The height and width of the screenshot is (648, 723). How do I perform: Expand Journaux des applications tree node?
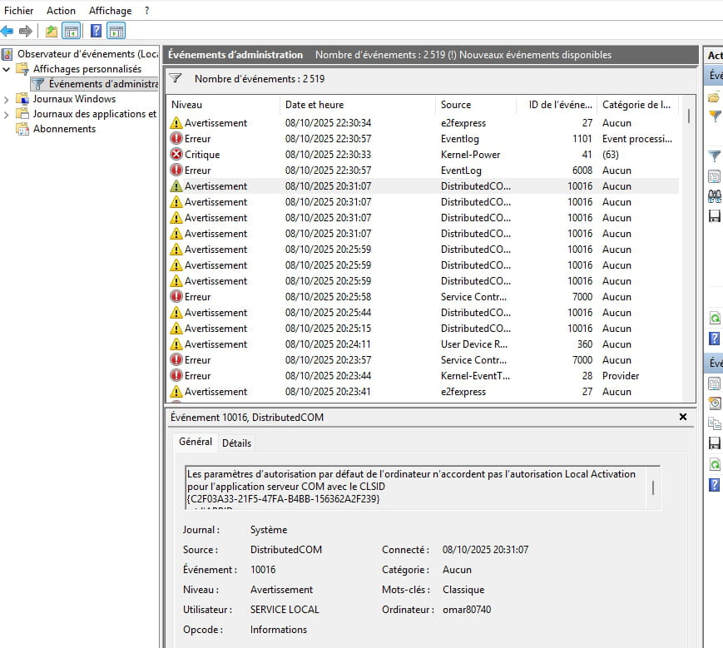point(7,114)
